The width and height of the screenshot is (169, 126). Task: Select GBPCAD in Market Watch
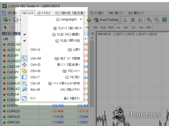(x=13, y=122)
